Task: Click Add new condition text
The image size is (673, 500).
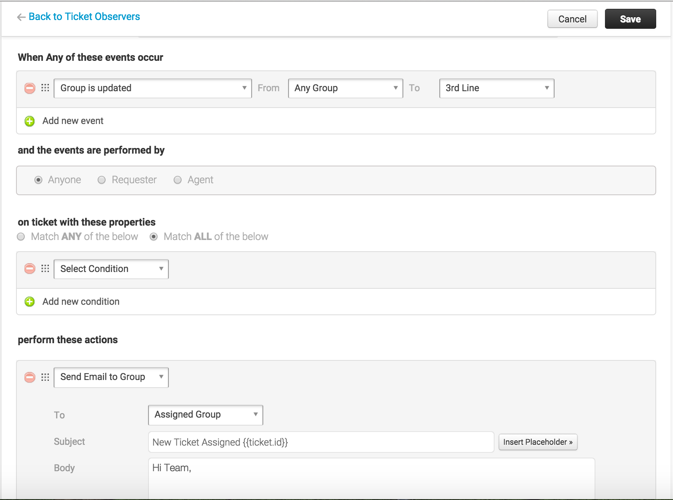Action: 81,302
